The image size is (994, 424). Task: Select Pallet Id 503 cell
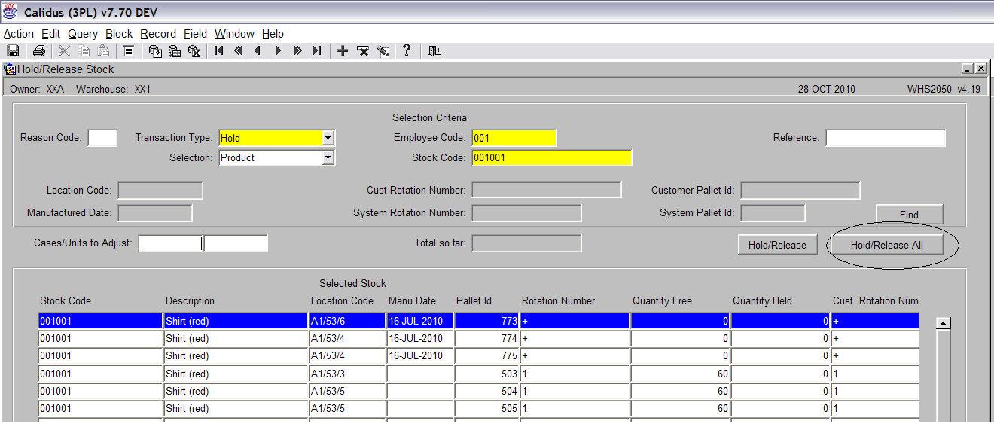click(486, 374)
